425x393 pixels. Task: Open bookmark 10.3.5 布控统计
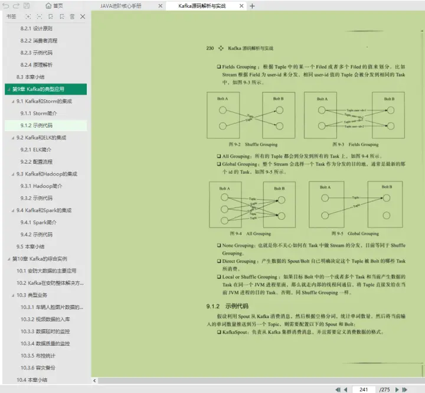[x=38, y=356]
